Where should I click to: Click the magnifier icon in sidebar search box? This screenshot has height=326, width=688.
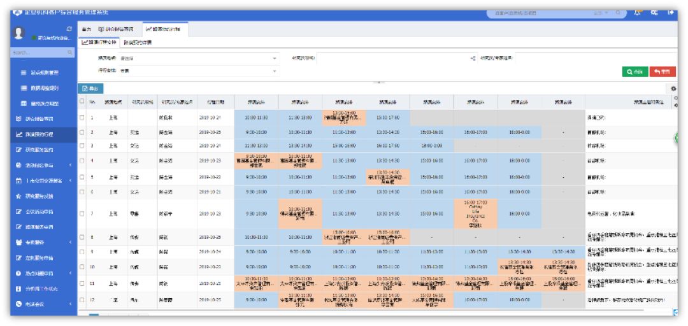(x=69, y=52)
